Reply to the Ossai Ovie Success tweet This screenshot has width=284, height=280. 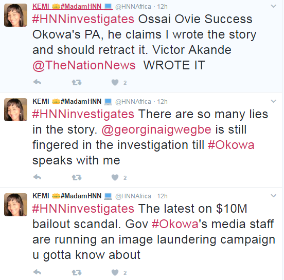pos(38,83)
